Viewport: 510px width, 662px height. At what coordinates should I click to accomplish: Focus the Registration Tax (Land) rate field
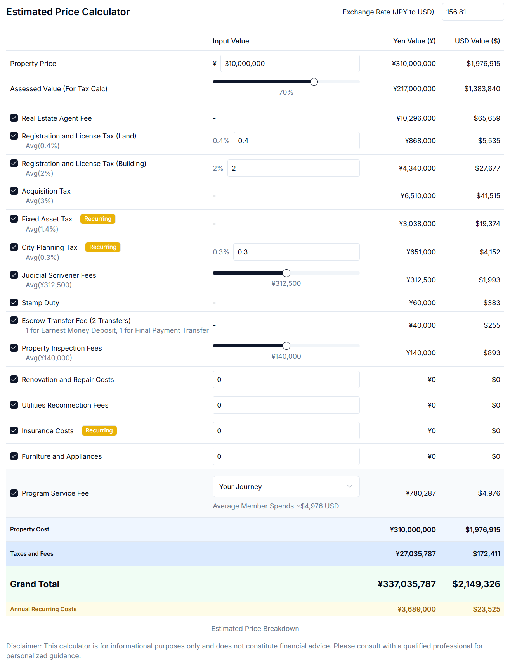click(x=296, y=141)
